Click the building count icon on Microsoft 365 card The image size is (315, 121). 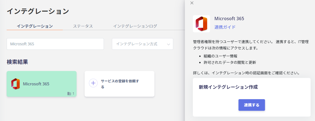69,93
